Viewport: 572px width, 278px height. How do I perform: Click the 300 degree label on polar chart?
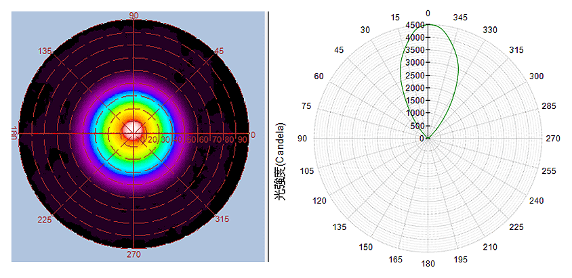[x=537, y=76]
